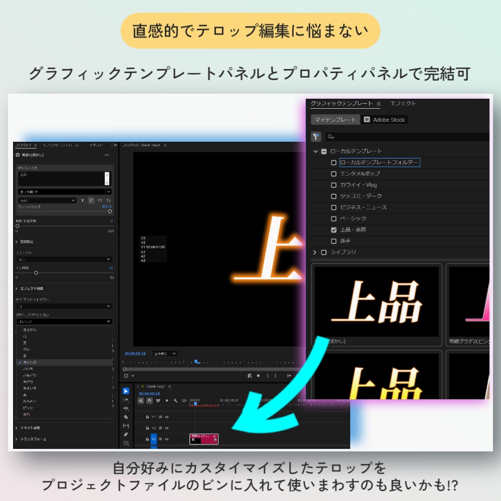
Task: Switch to the エフェクト tab
Action: tap(403, 104)
